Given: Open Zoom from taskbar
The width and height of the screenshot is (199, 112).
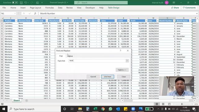Looking at the screenshot, I should pos(133,109).
